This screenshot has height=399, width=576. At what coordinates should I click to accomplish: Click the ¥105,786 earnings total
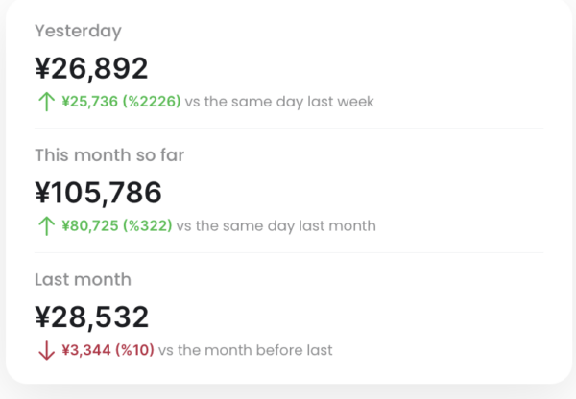click(98, 193)
